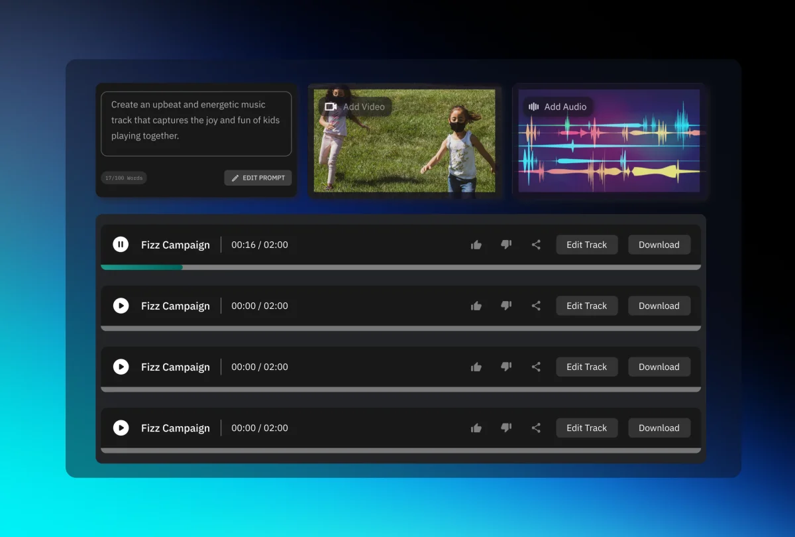Like the bottom Fizz Campaign track
The width and height of the screenshot is (795, 537).
[x=476, y=428]
